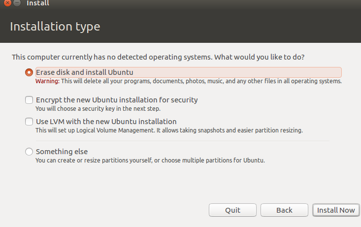The width and height of the screenshot is (361, 227).
Task: Click 'Encrypt the new Ubuntu installation' label text
Action: click(x=117, y=100)
